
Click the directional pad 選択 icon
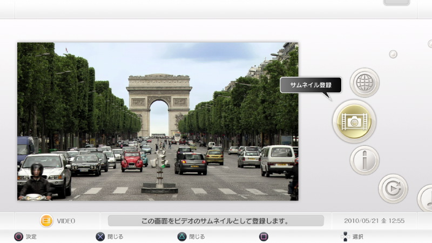pos(345,237)
